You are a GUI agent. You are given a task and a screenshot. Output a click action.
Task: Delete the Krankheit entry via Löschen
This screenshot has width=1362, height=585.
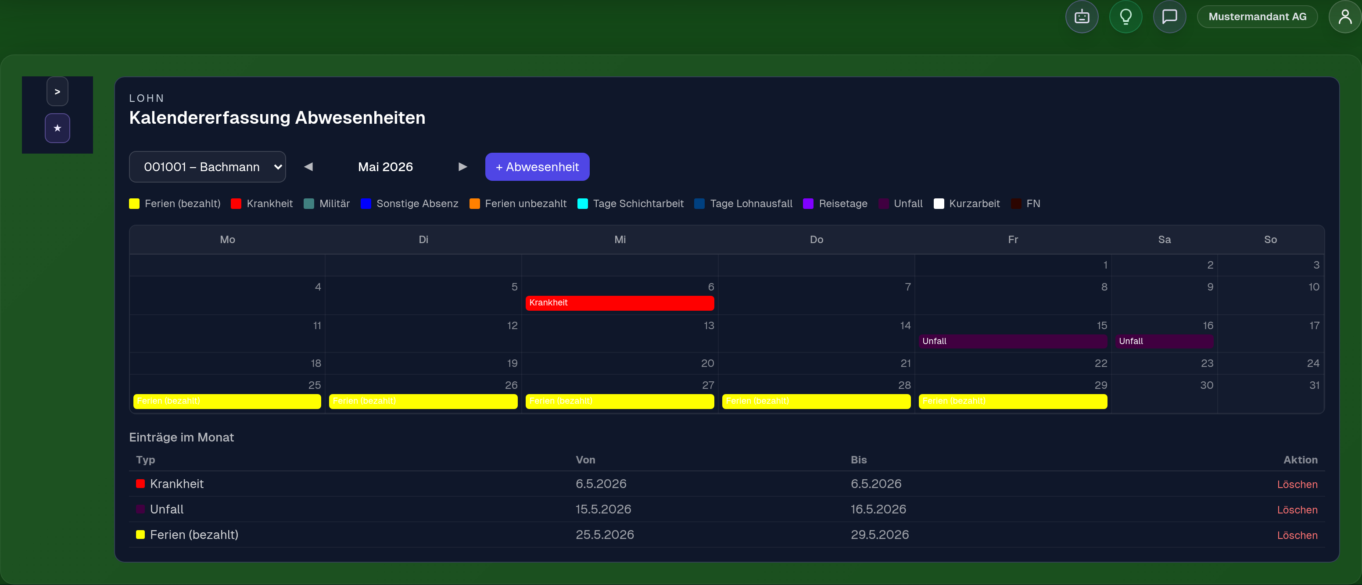click(x=1297, y=484)
